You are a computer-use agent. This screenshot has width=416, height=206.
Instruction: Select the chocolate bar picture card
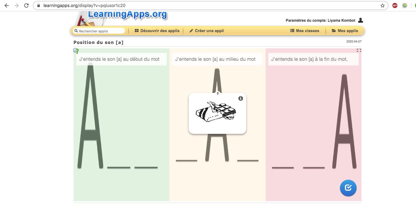pyautogui.click(x=217, y=114)
